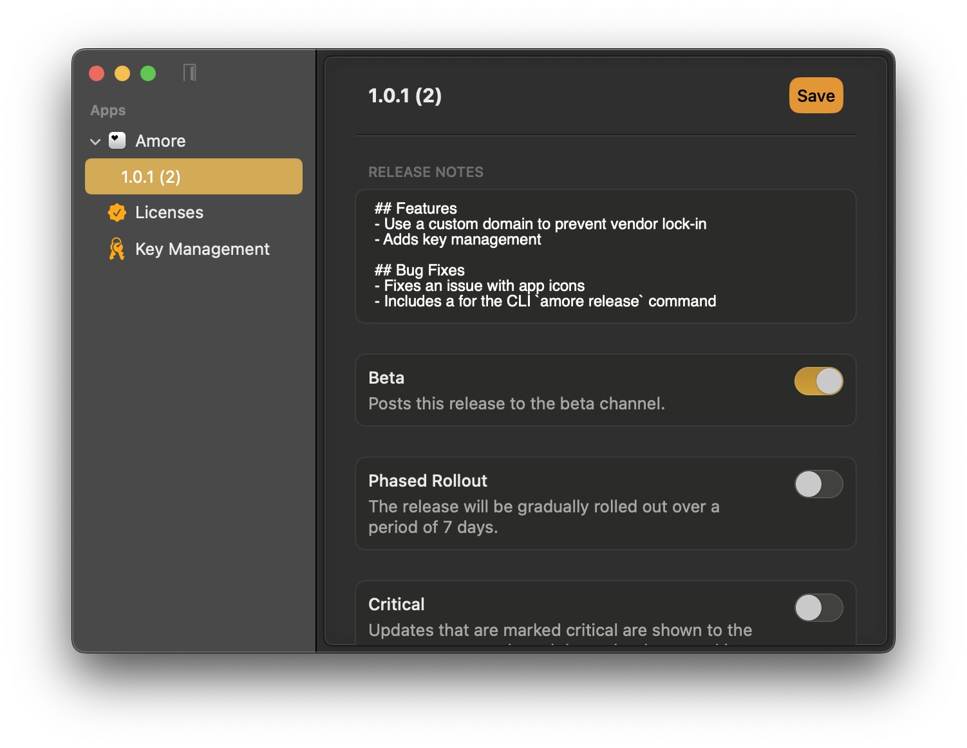The height and width of the screenshot is (748, 967).
Task: Click the yellow minimize traffic light
Action: coord(122,73)
